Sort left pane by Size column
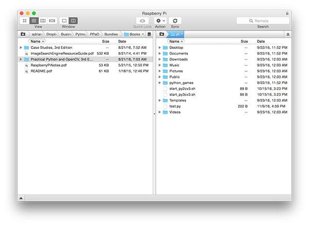 pos(106,41)
